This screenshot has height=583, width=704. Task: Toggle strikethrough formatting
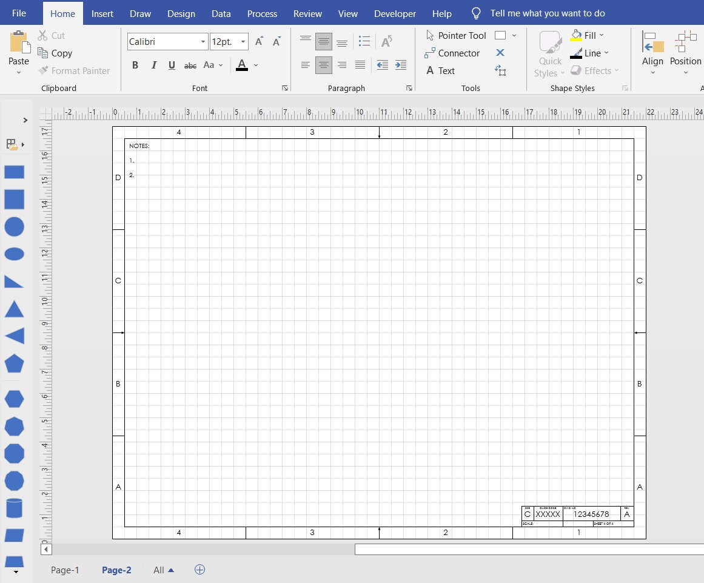[190, 65]
